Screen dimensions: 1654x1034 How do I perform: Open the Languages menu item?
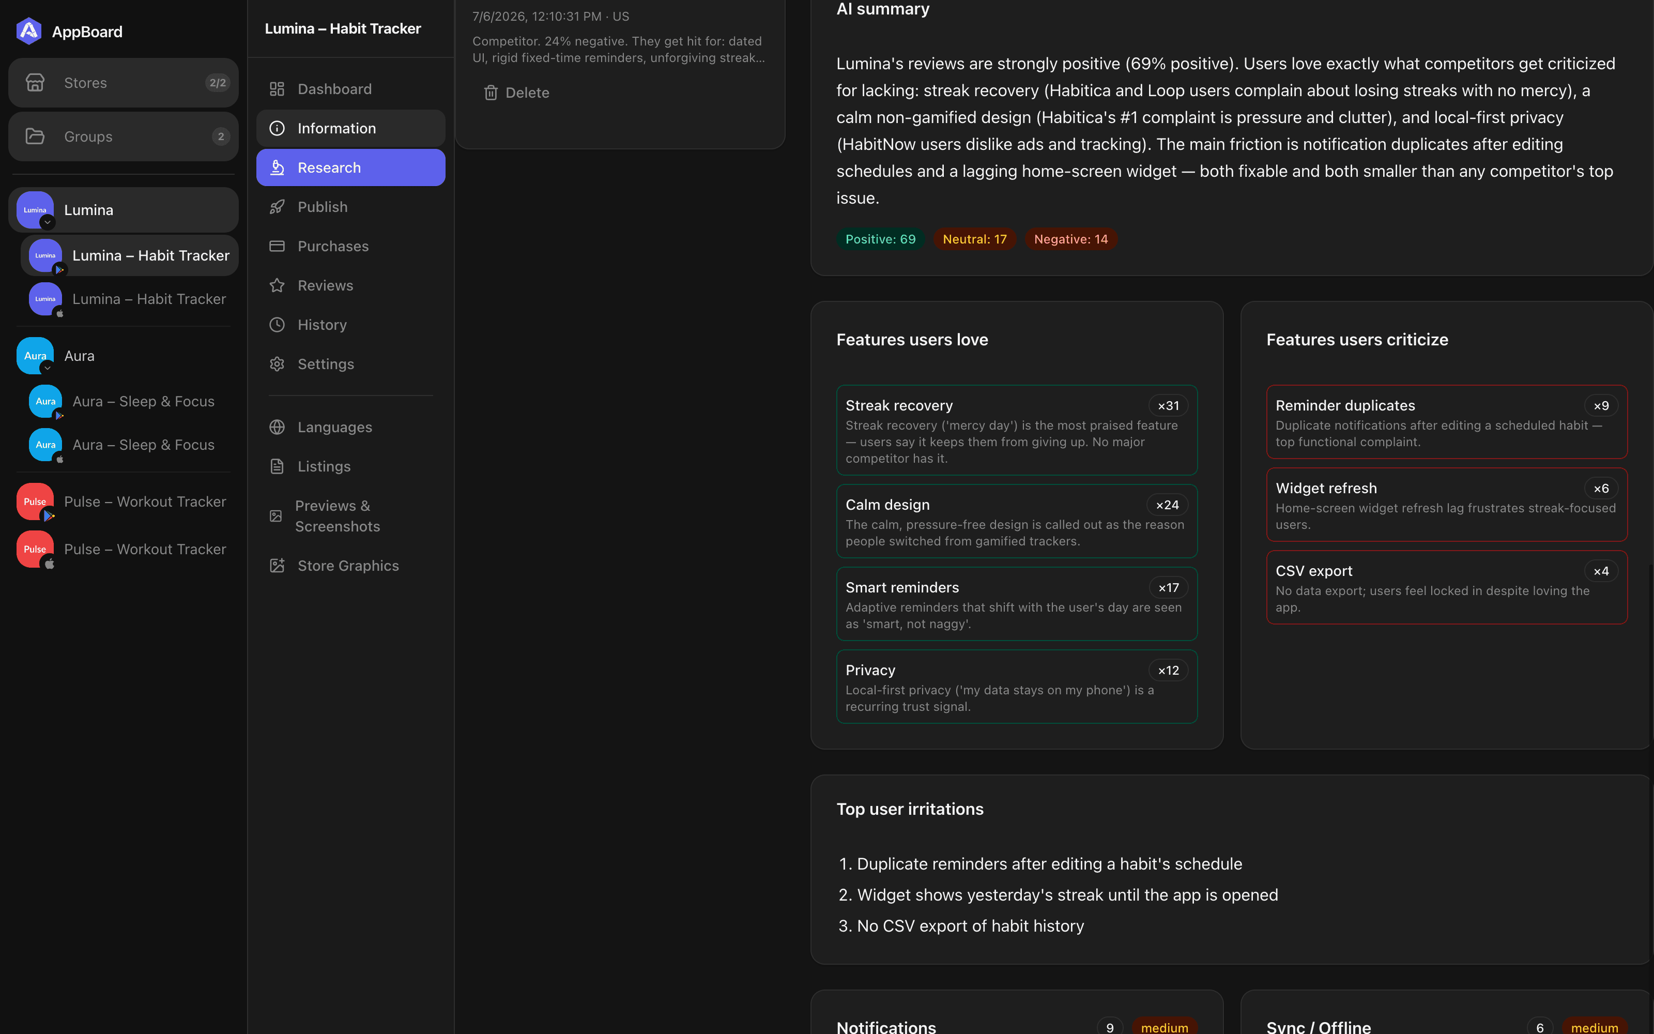(x=350, y=428)
